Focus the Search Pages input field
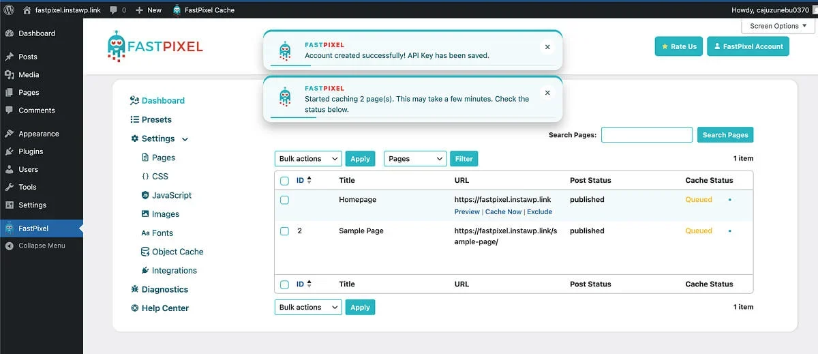 (x=647, y=135)
